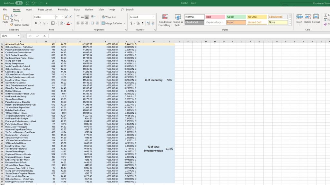Open the Data ribbon tab
The image size is (330, 185).
pos(77,10)
